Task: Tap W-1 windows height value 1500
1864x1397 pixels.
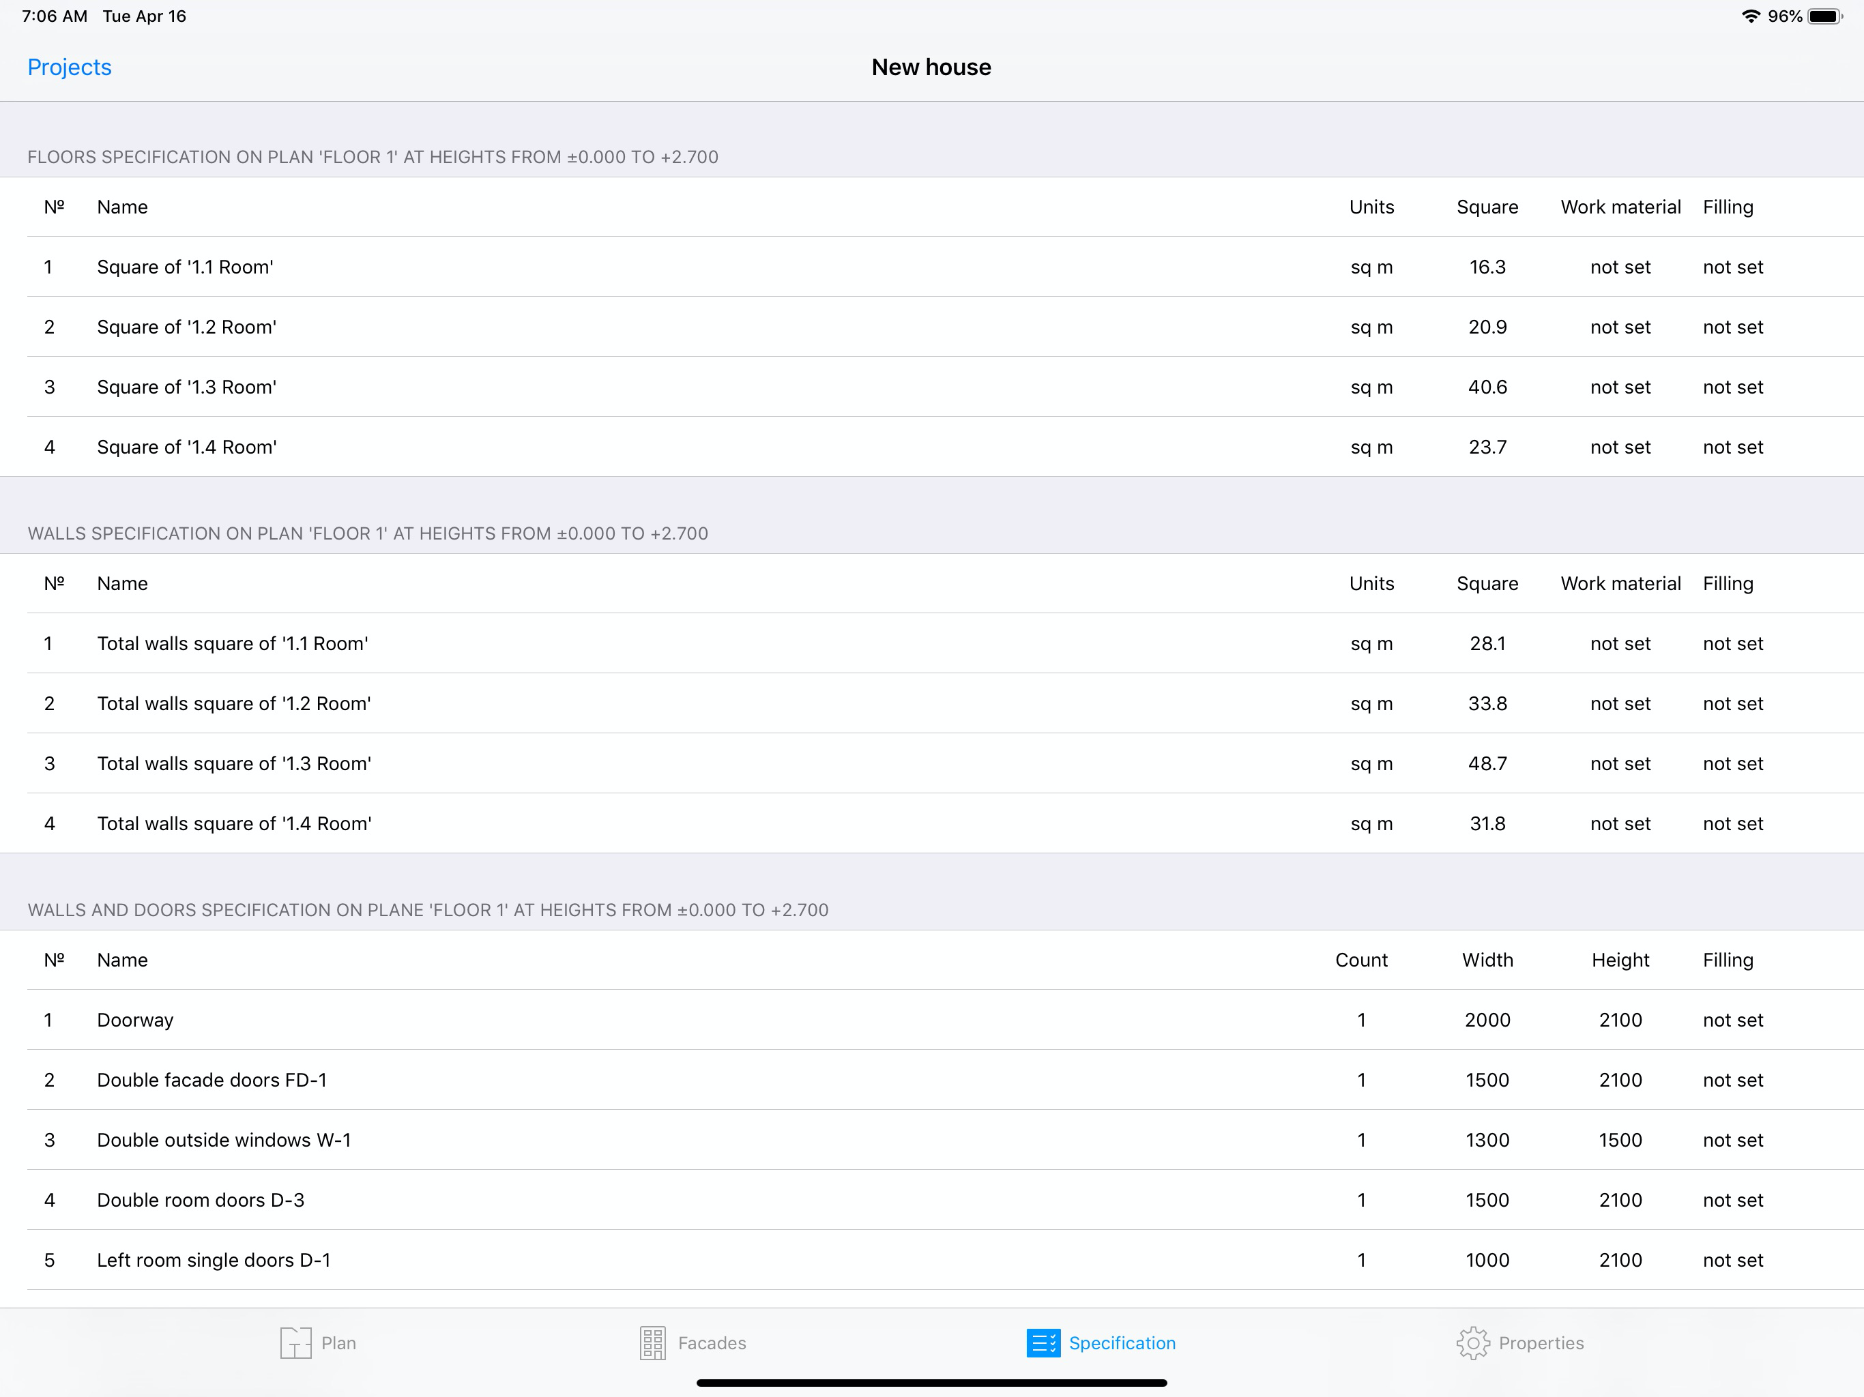Action: click(x=1620, y=1139)
